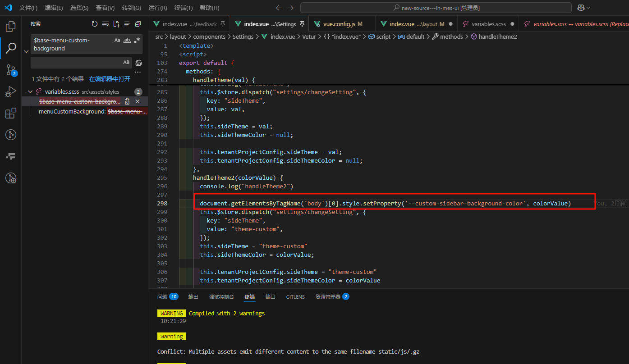This screenshot has width=629, height=364.
Task: Toggle match case (Aa) in the search box
Action: click(117, 40)
